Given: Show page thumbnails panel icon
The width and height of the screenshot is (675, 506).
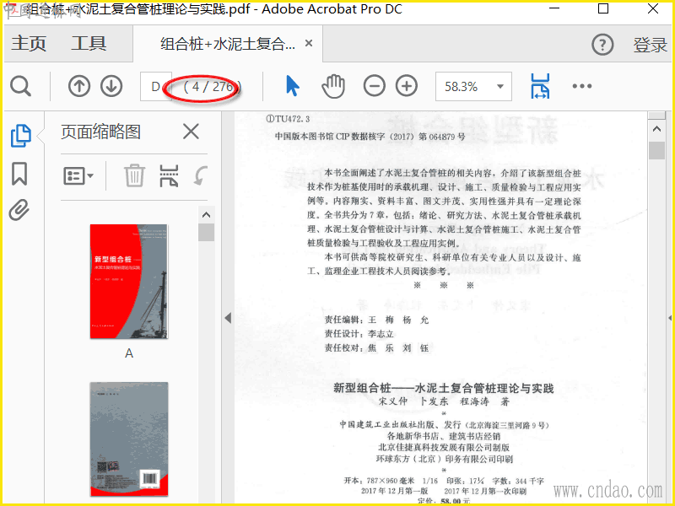Looking at the screenshot, I should pos(20,136).
